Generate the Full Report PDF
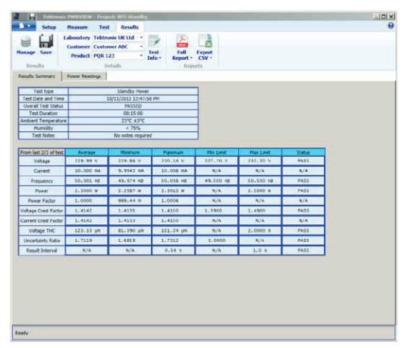The image size is (408, 348). tap(182, 48)
